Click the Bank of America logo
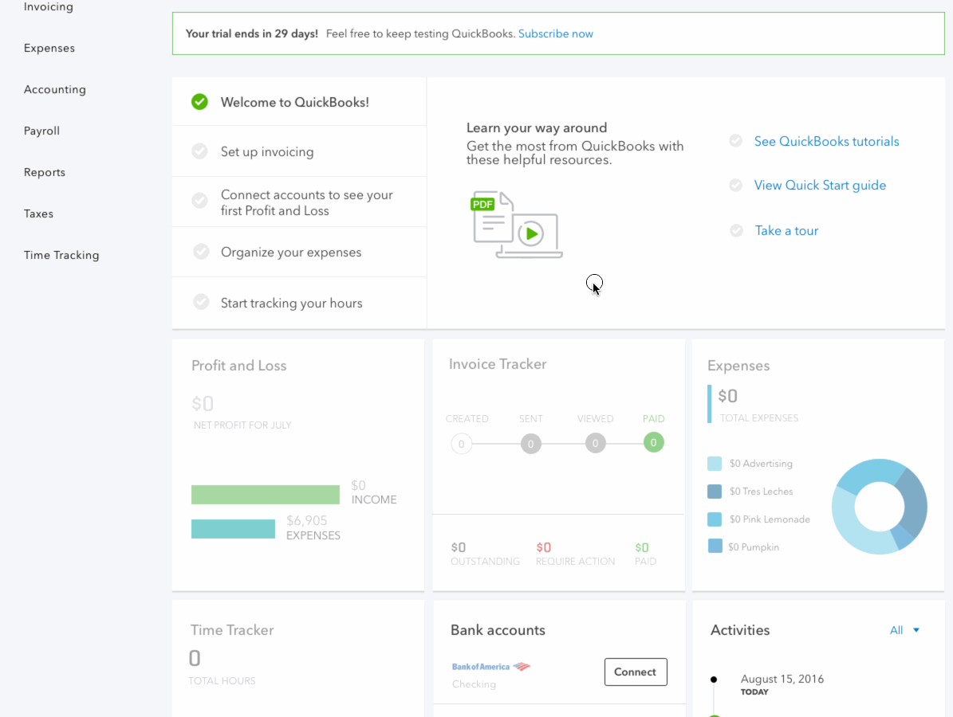The height and width of the screenshot is (717, 953). tap(491, 667)
